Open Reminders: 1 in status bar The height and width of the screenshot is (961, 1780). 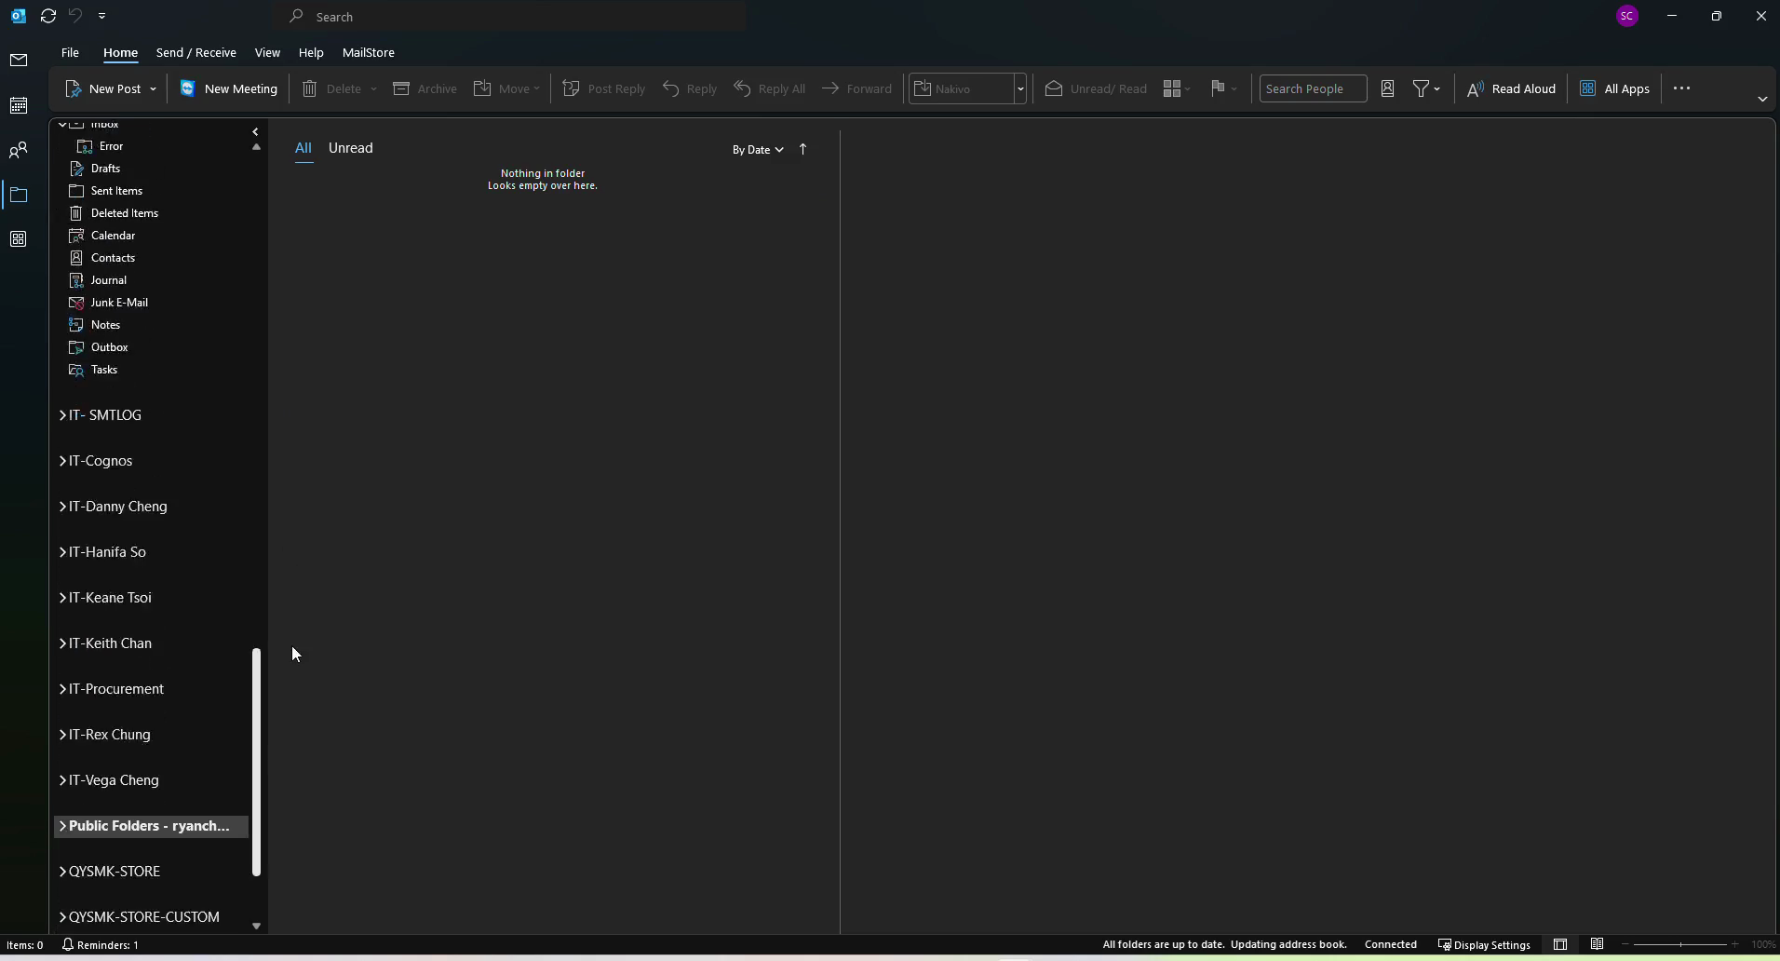[100, 945]
